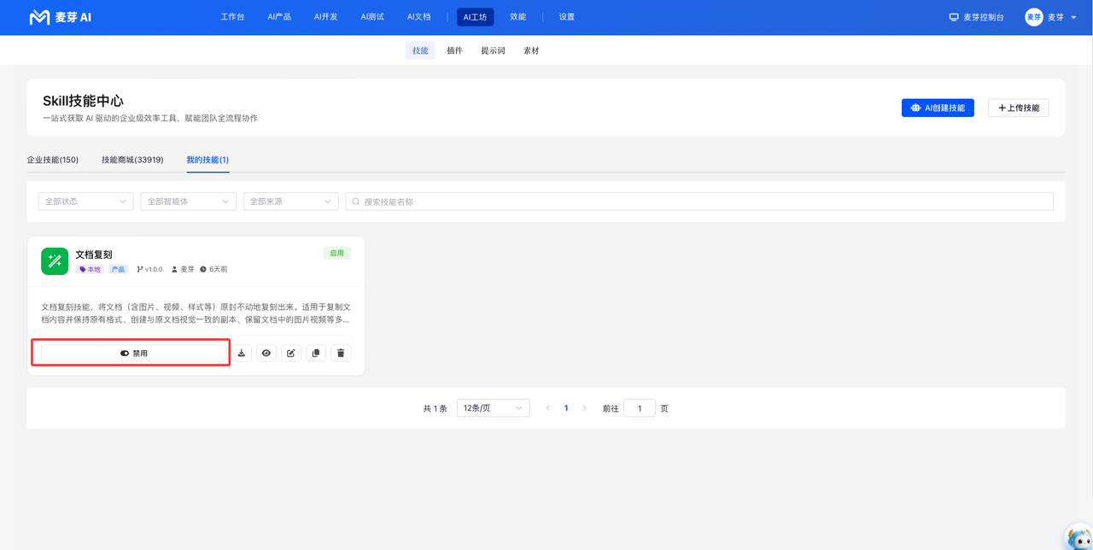
Task: Switch to the 技能商城 tab
Action: pos(132,160)
